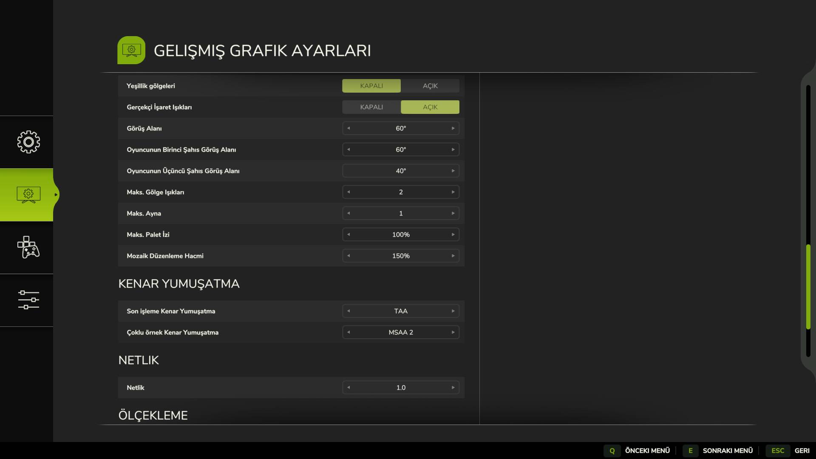This screenshot has height=459, width=816.
Task: Click the green vertical scrollbar thumb
Action: click(x=808, y=287)
